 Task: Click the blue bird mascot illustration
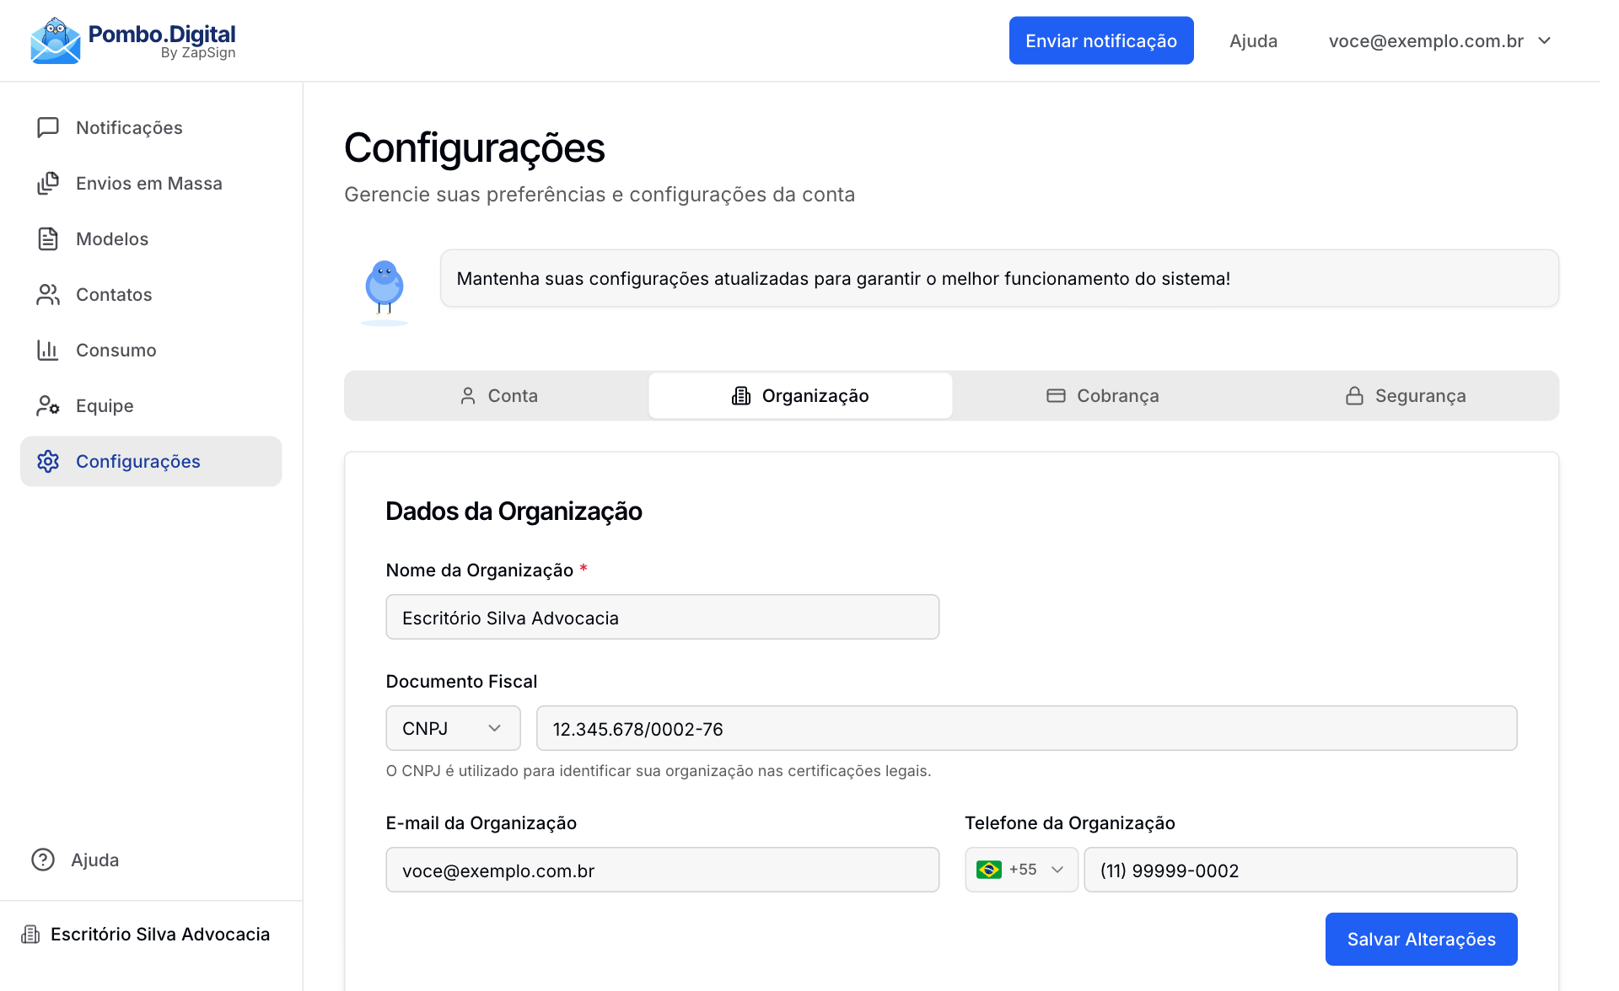[385, 292]
